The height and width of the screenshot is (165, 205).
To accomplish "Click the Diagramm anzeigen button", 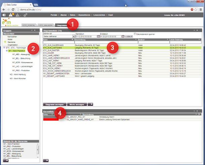I will [55, 105].
